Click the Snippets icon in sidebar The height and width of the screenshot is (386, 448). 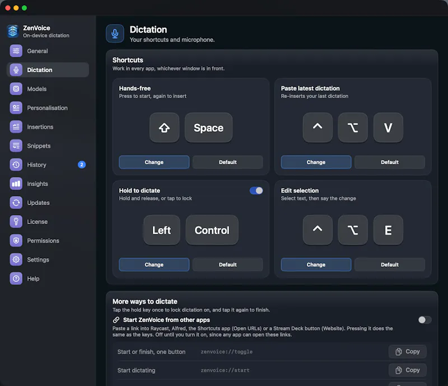16,146
